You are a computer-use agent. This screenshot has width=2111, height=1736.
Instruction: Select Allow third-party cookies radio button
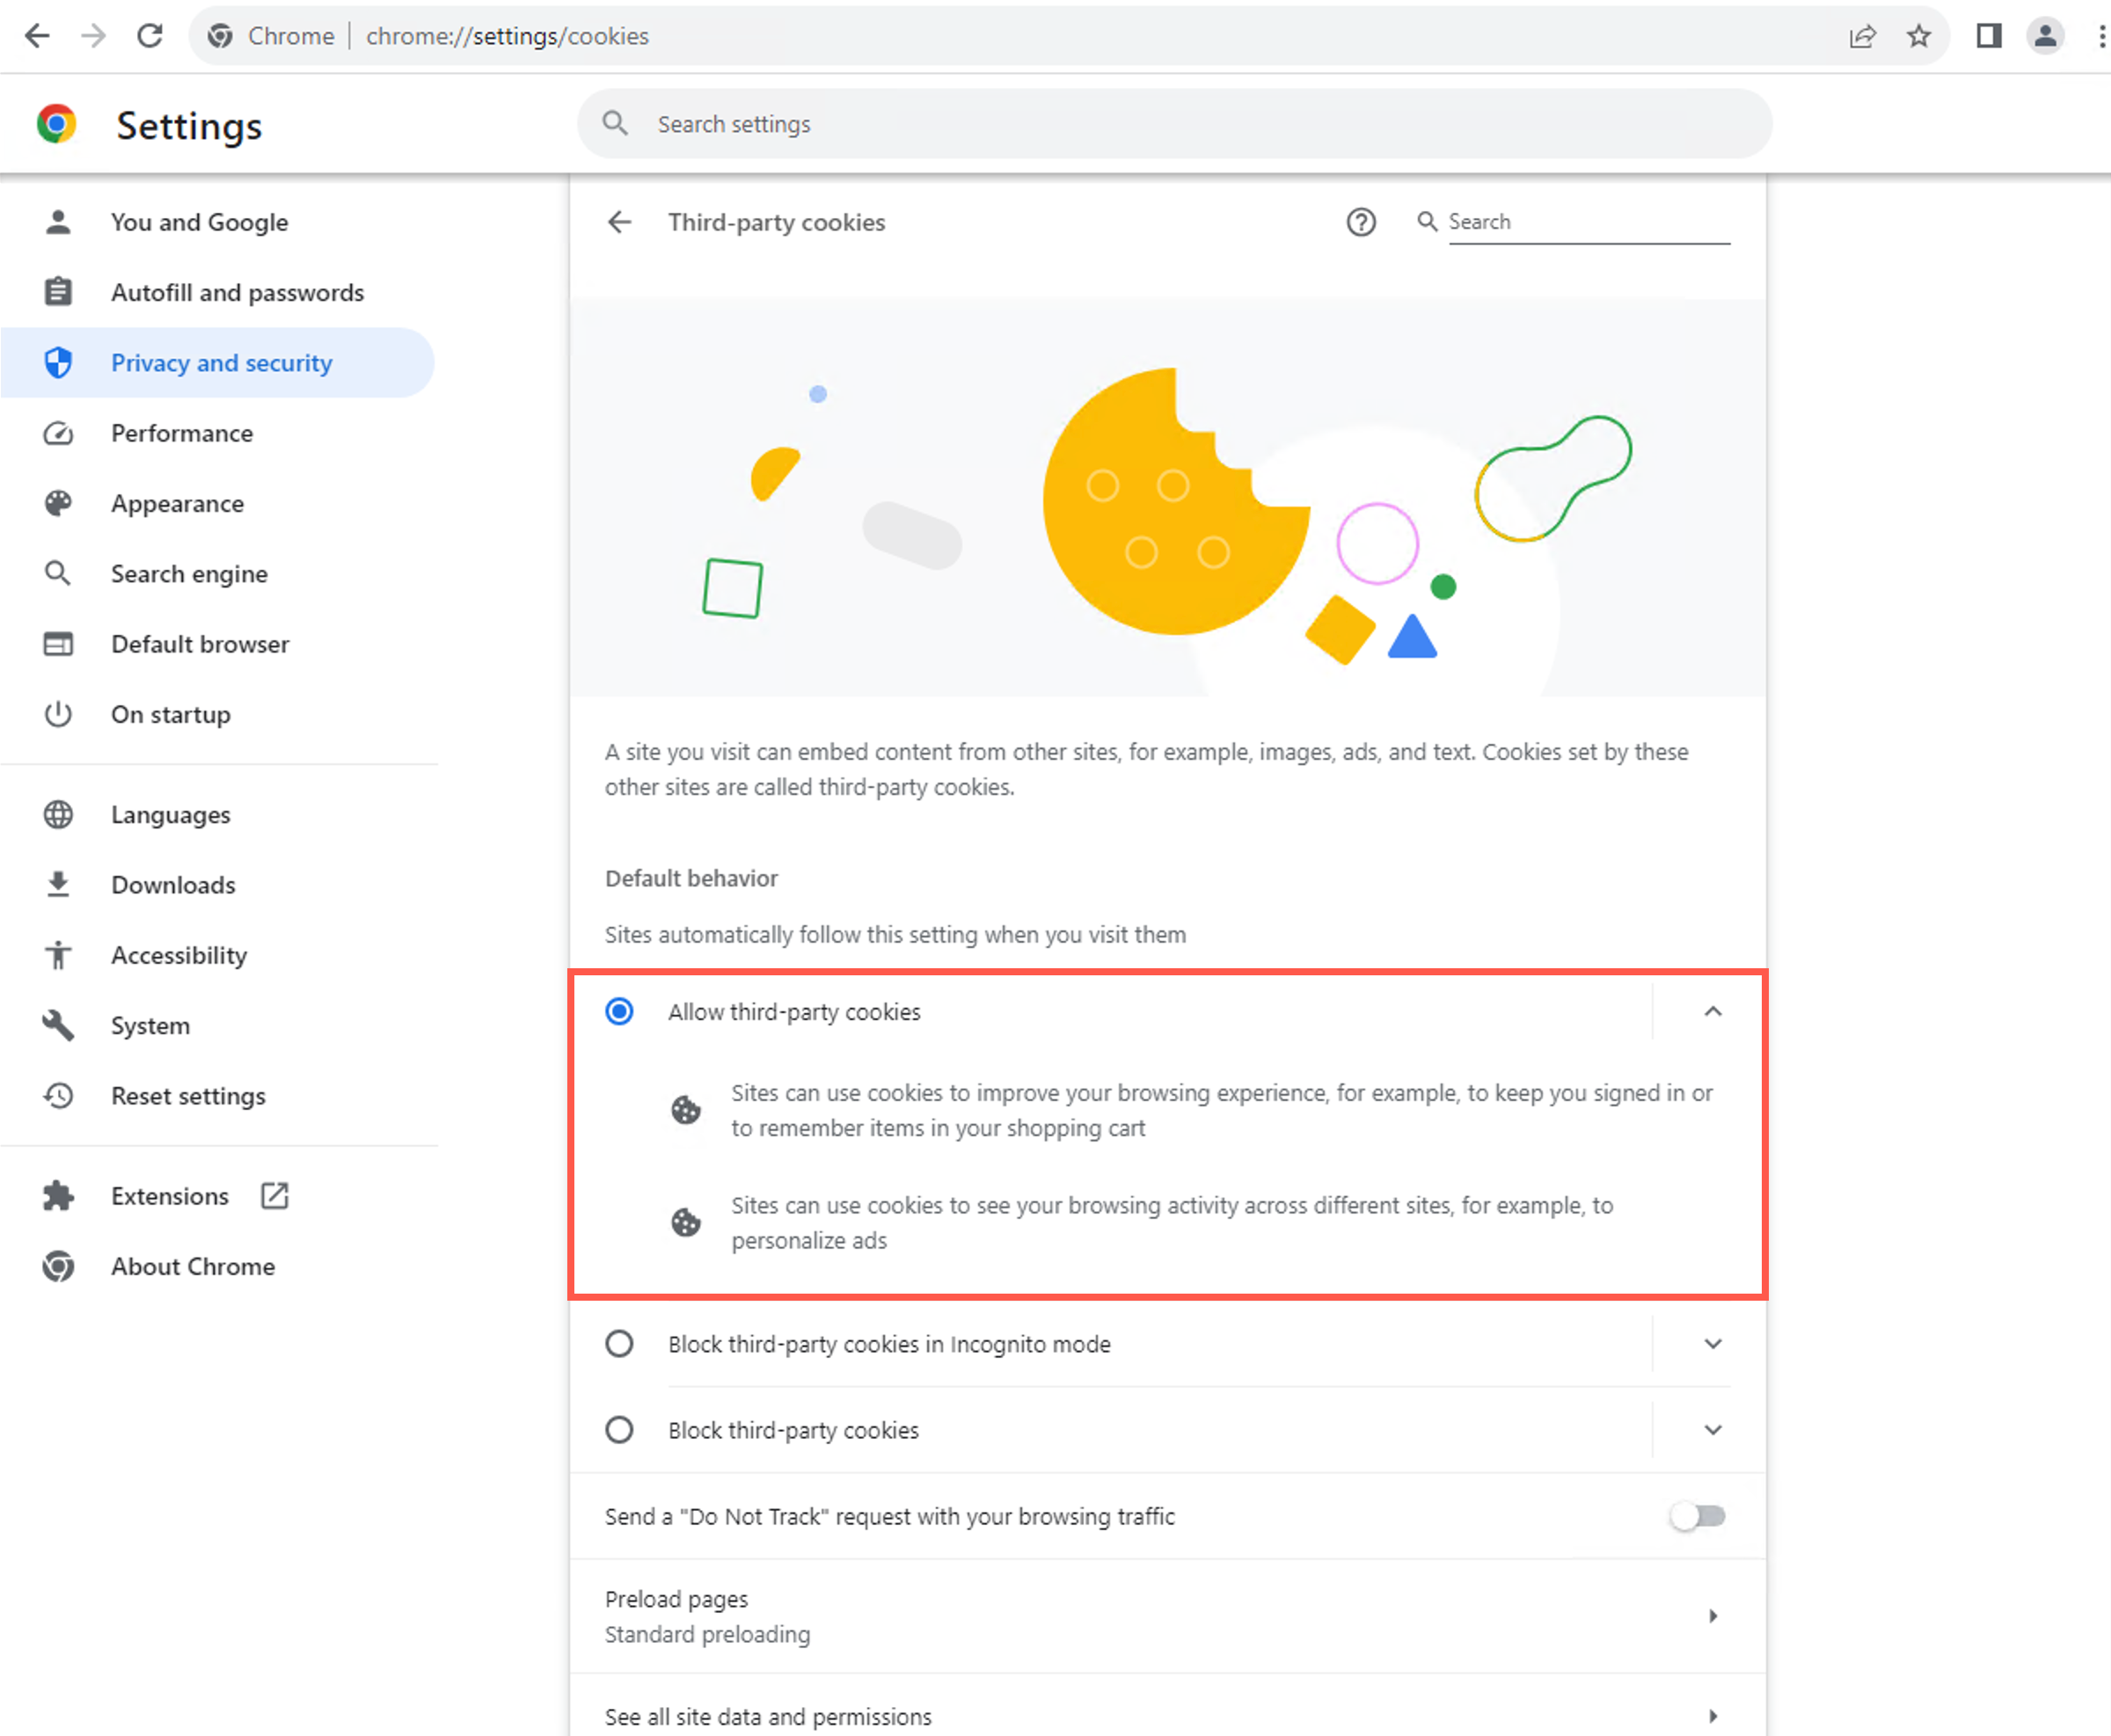[x=620, y=1011]
